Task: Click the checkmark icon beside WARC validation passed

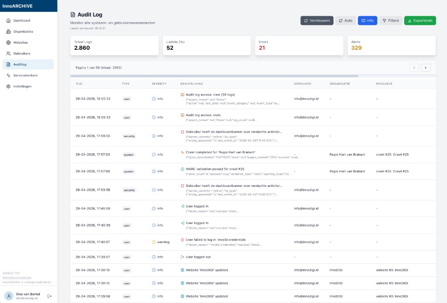Action: point(182,169)
